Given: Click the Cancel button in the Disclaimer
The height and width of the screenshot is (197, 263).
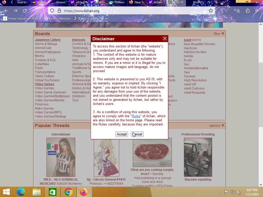Looking at the screenshot, I should 137,134.
